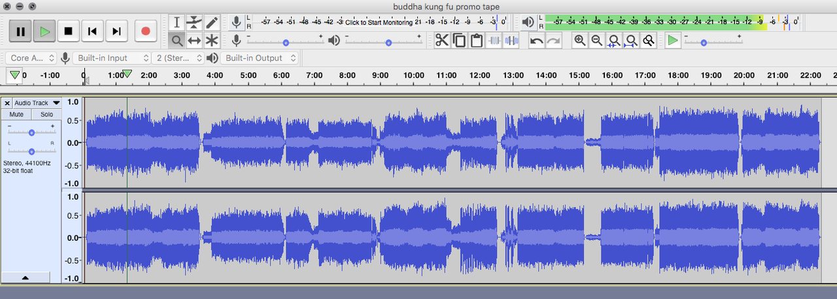The width and height of the screenshot is (837, 299).
Task: Adjust the playback volume slider
Action: point(388,42)
